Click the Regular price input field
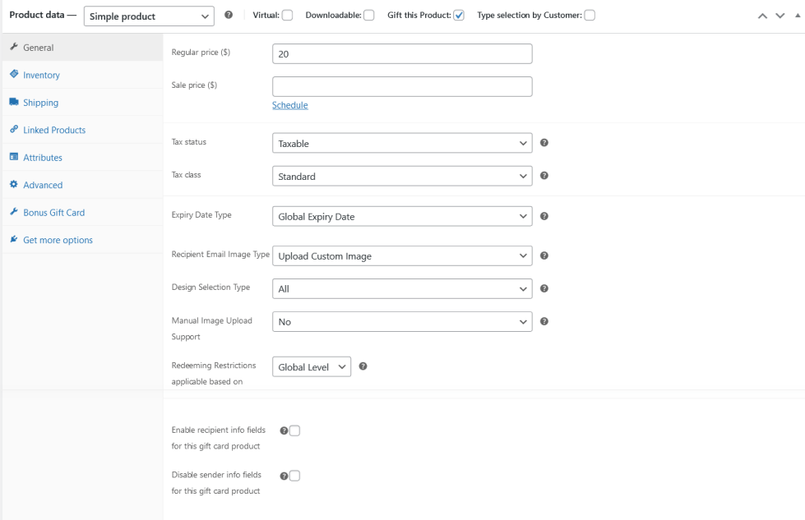805x520 pixels. (x=401, y=54)
